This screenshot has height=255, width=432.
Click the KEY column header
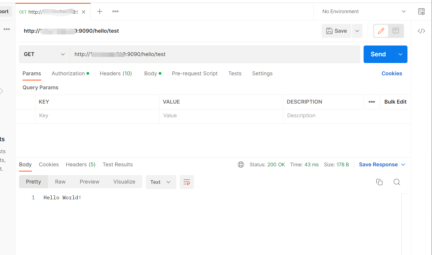pos(44,102)
